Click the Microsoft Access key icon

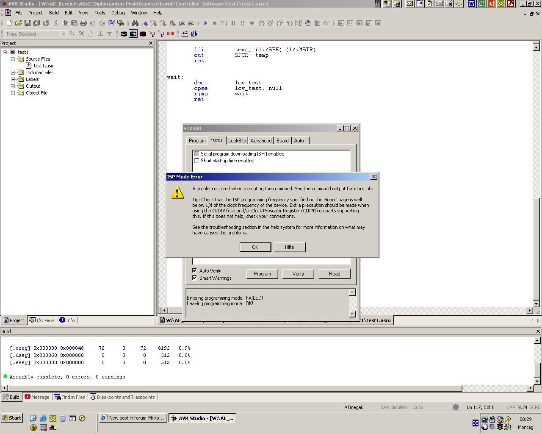click(511, 4)
